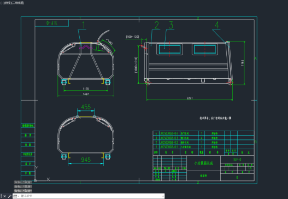Select the ~462 arc dimension text
This screenshot has width=288, height=199.
[x=109, y=42]
